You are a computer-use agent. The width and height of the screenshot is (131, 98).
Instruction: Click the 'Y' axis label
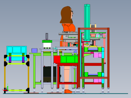(8, 84)
